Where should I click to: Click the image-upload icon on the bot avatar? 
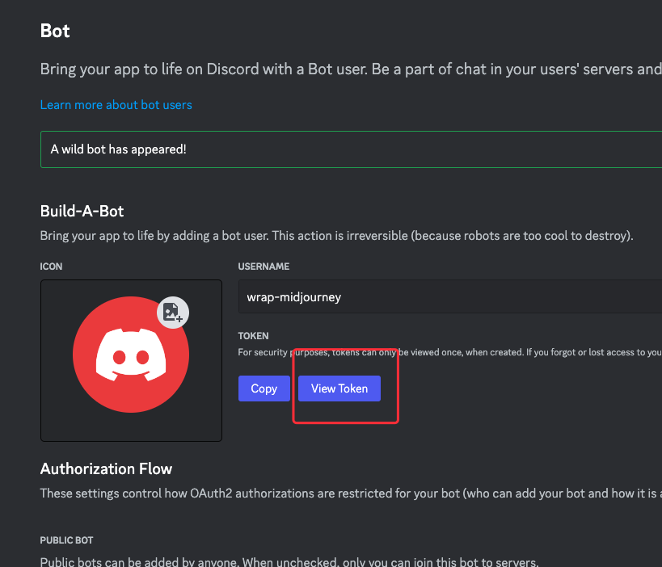[x=171, y=313]
